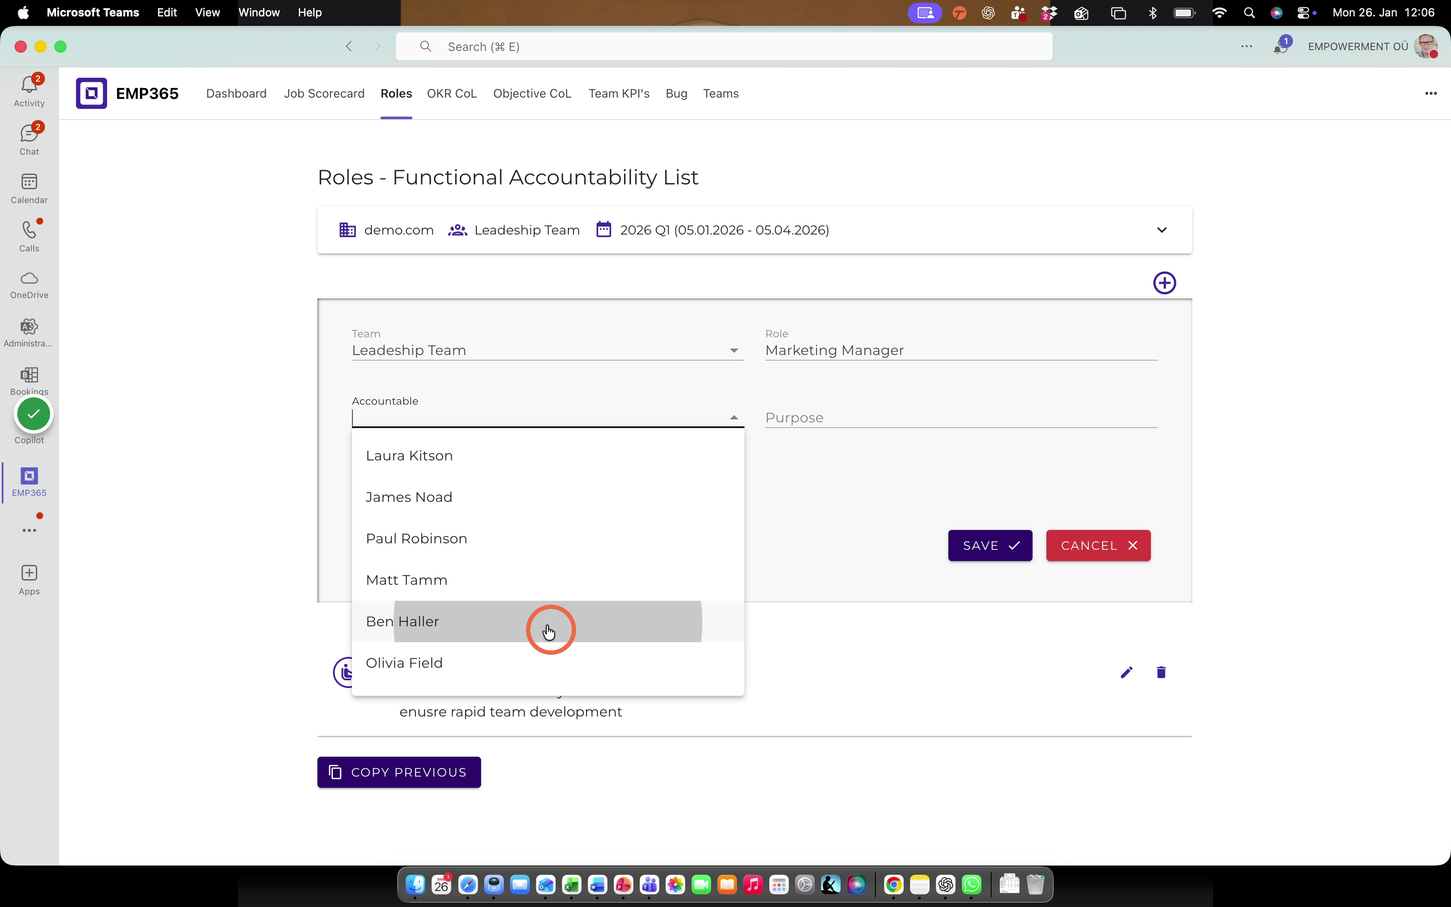Open Calls in the sidebar

click(29, 236)
